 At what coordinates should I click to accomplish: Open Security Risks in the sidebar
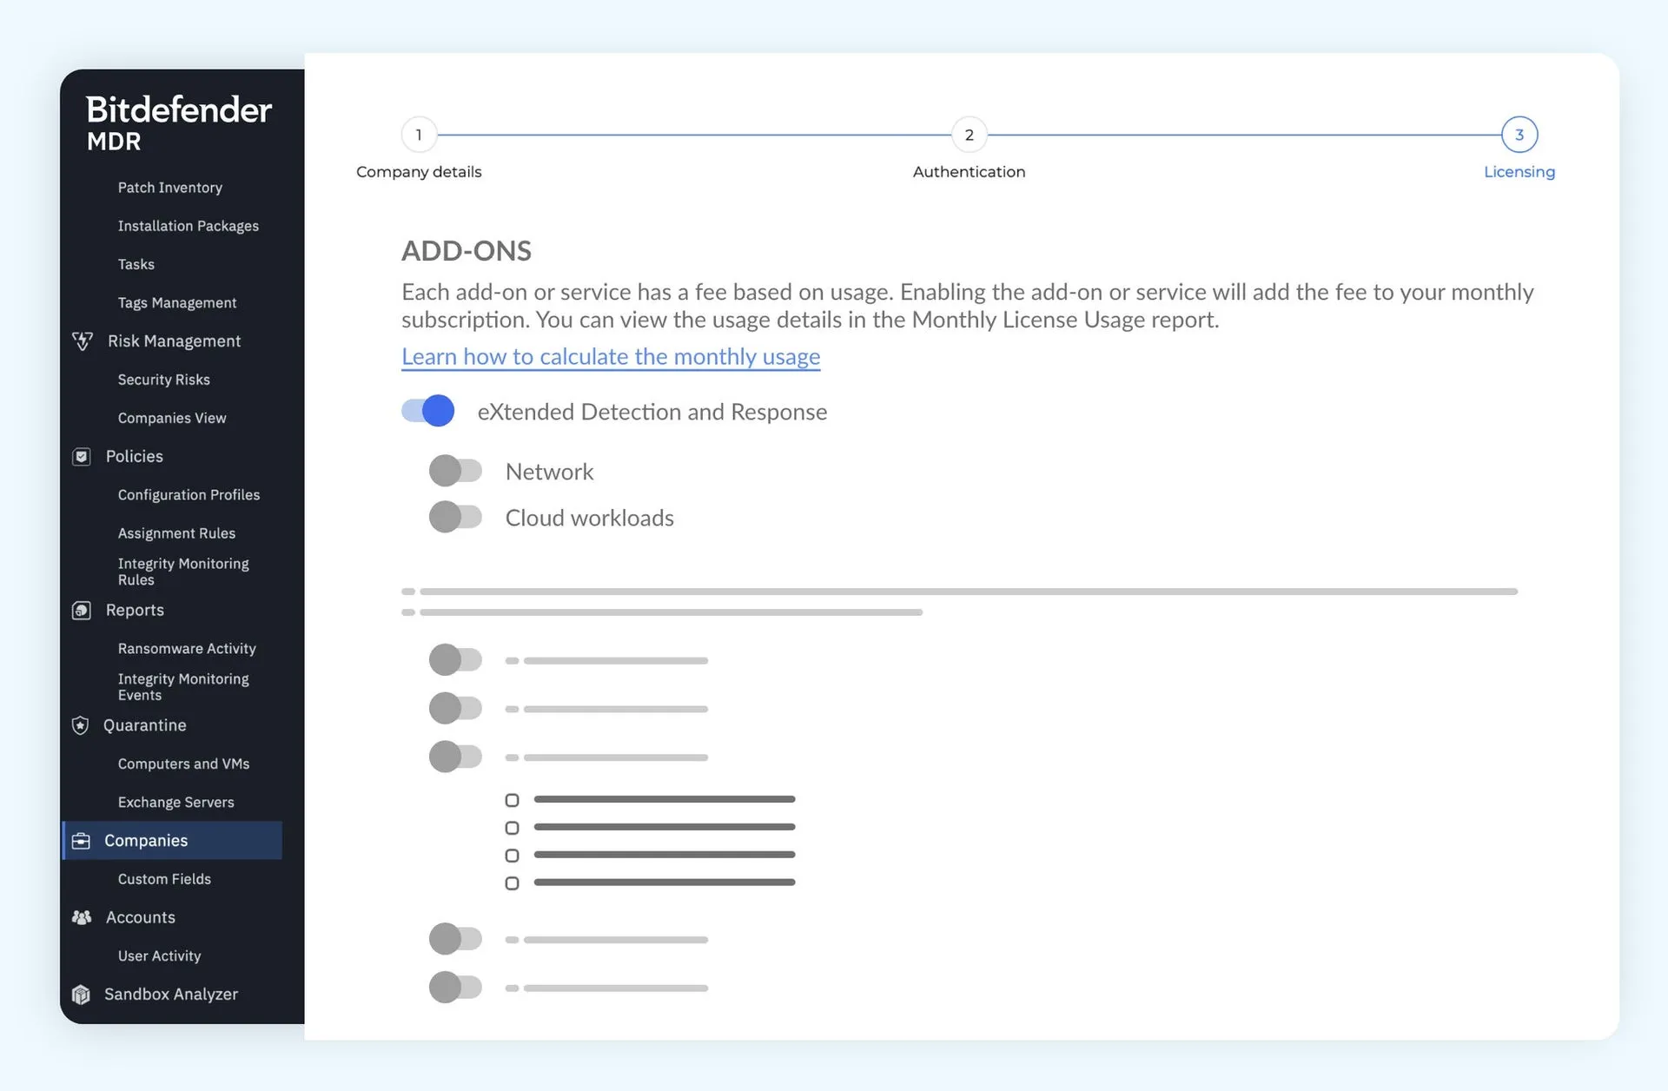tap(164, 380)
